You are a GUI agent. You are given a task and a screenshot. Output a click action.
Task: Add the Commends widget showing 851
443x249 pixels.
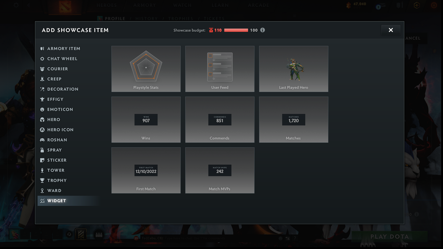coord(220,120)
